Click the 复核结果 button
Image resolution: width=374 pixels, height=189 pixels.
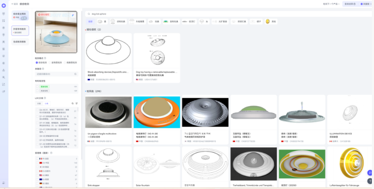(350, 4)
